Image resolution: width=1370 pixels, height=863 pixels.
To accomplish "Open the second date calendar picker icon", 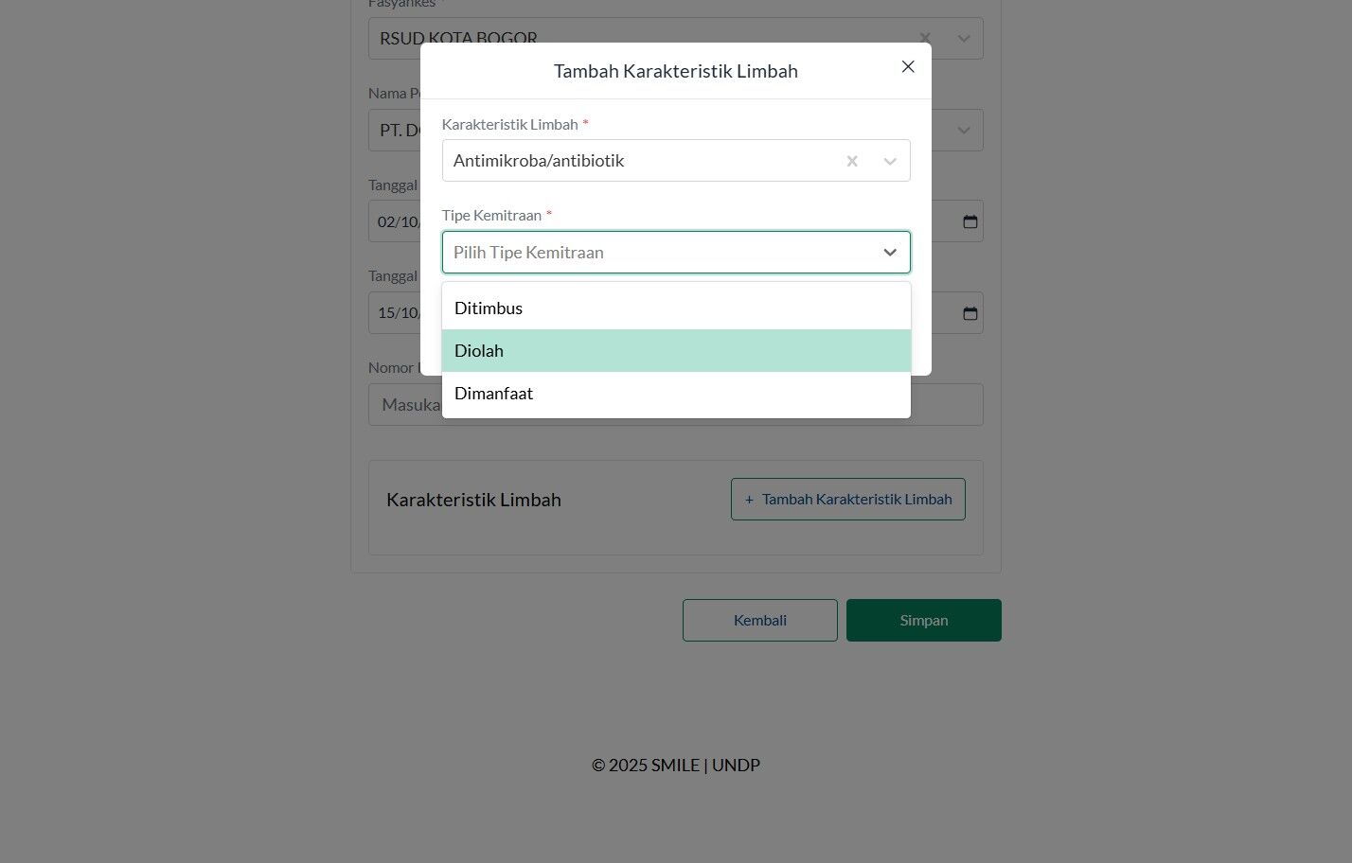I will pos(970,313).
